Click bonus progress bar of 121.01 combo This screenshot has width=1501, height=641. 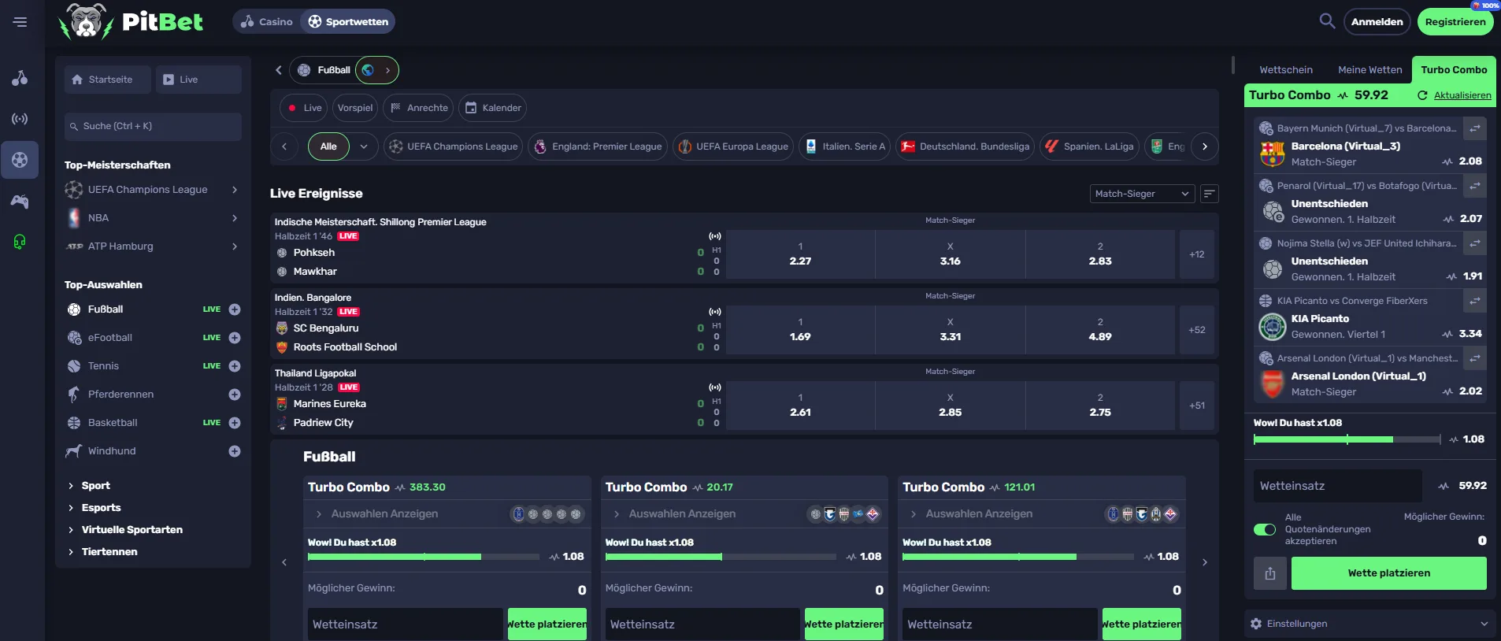(x=1018, y=557)
